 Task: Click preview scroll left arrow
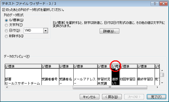pyautogui.click(x=7, y=87)
